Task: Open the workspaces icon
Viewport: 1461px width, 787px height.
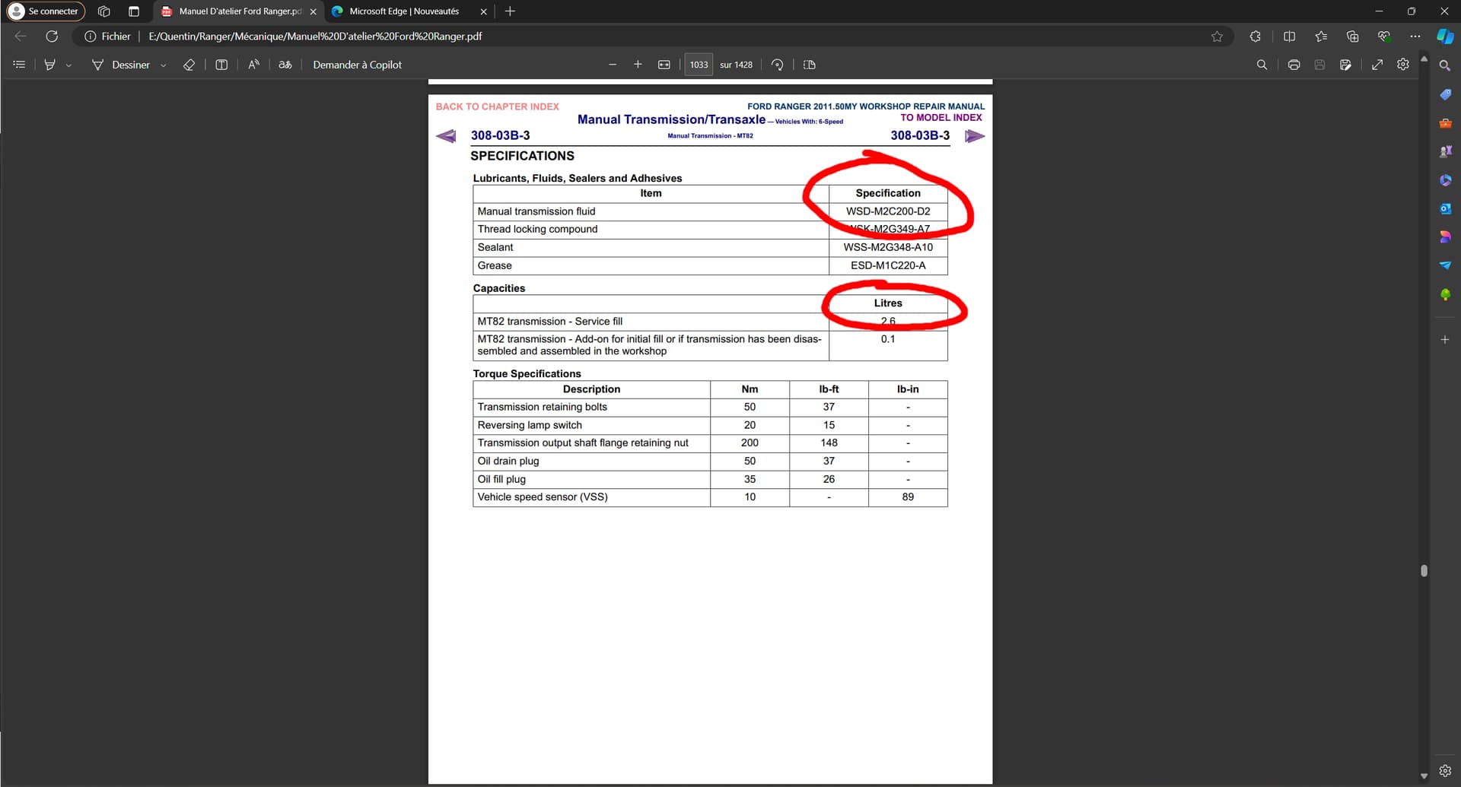Action: tap(104, 11)
